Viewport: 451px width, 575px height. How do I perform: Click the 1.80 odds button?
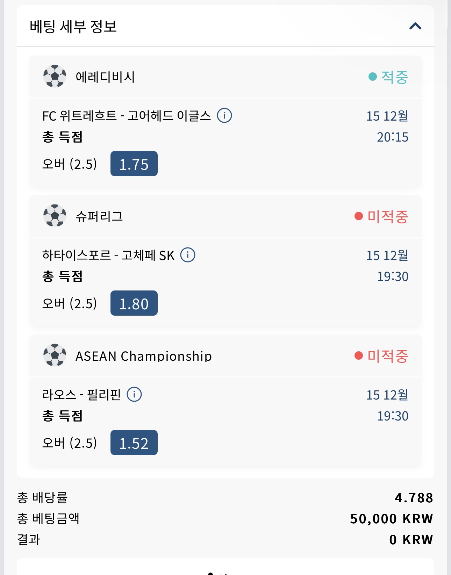(x=134, y=303)
